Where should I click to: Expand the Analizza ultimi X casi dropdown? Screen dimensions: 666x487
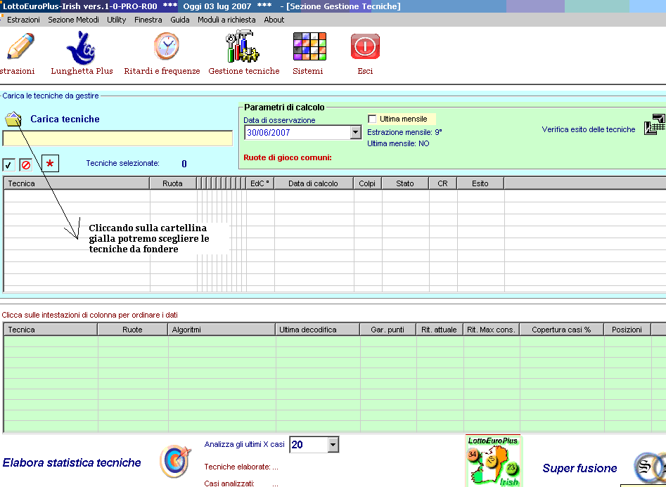point(333,445)
